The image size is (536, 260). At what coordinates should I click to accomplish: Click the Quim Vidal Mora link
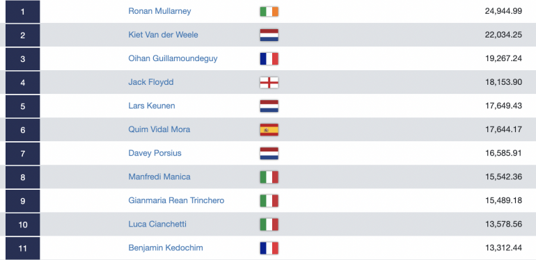pos(159,129)
